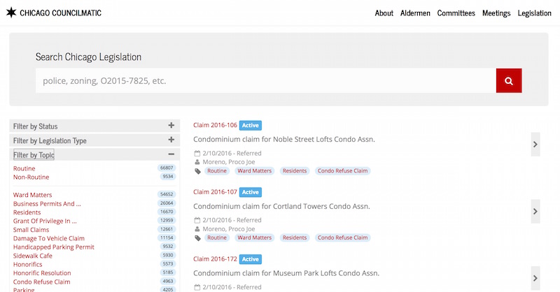Open the Claim 2016-107 link
The width and height of the screenshot is (560, 292).
[x=215, y=192]
